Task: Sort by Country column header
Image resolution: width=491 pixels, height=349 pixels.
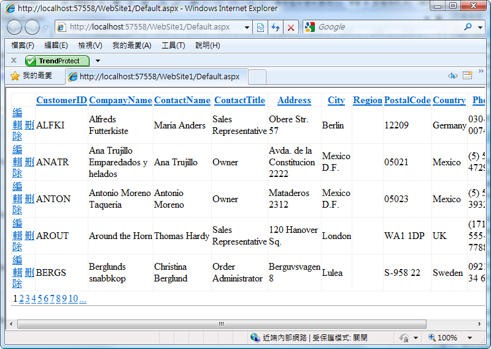Action: pos(449,100)
